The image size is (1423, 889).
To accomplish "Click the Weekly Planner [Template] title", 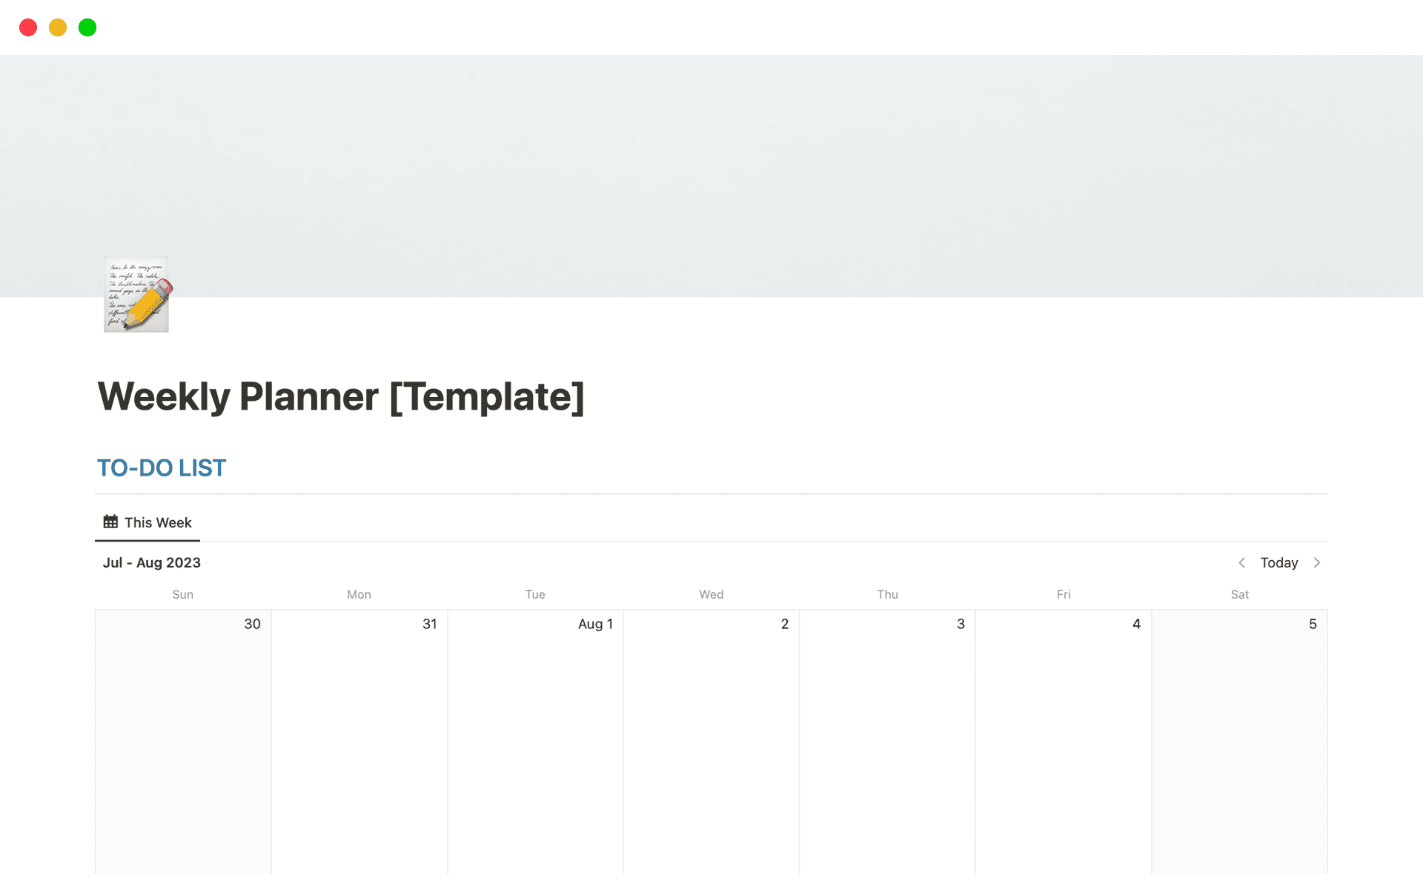I will point(341,397).
